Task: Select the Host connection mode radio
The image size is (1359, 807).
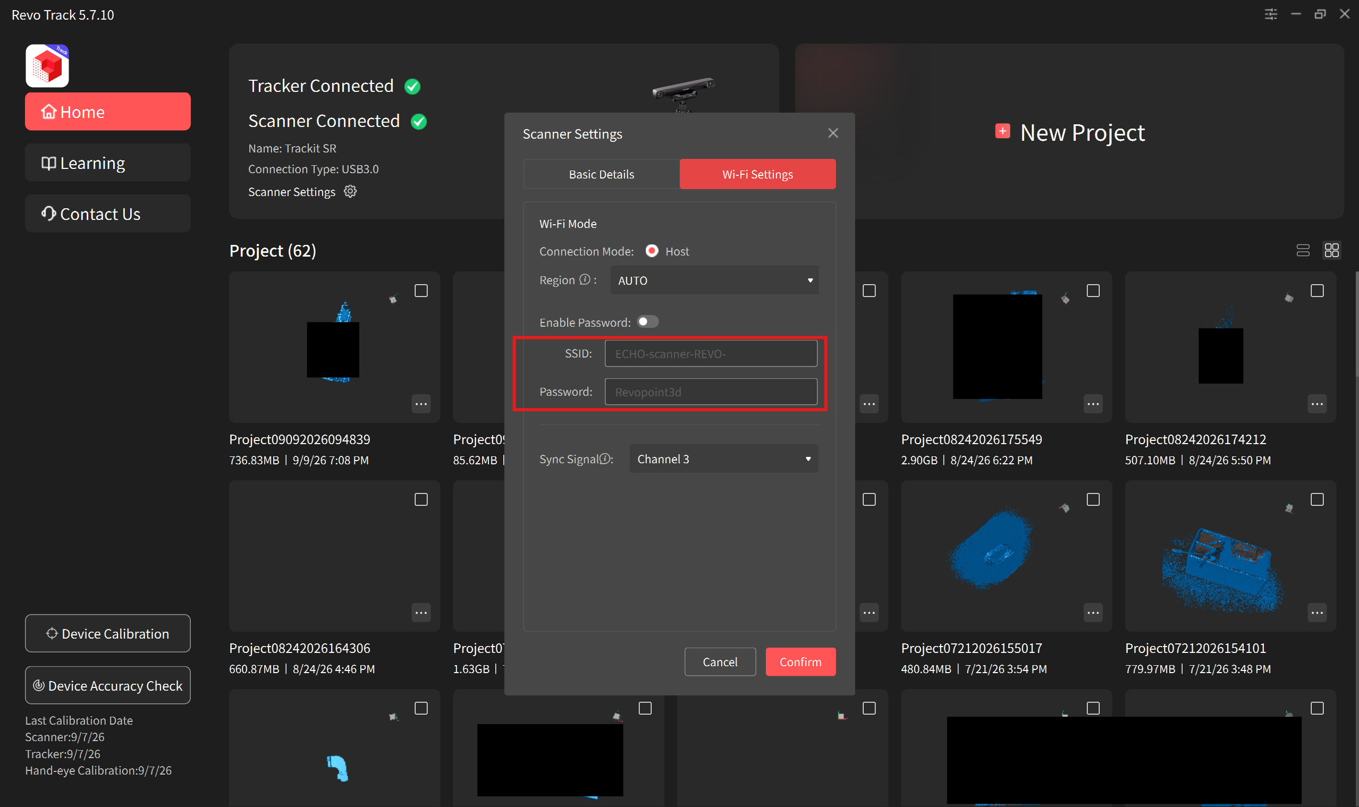Action: 651,251
